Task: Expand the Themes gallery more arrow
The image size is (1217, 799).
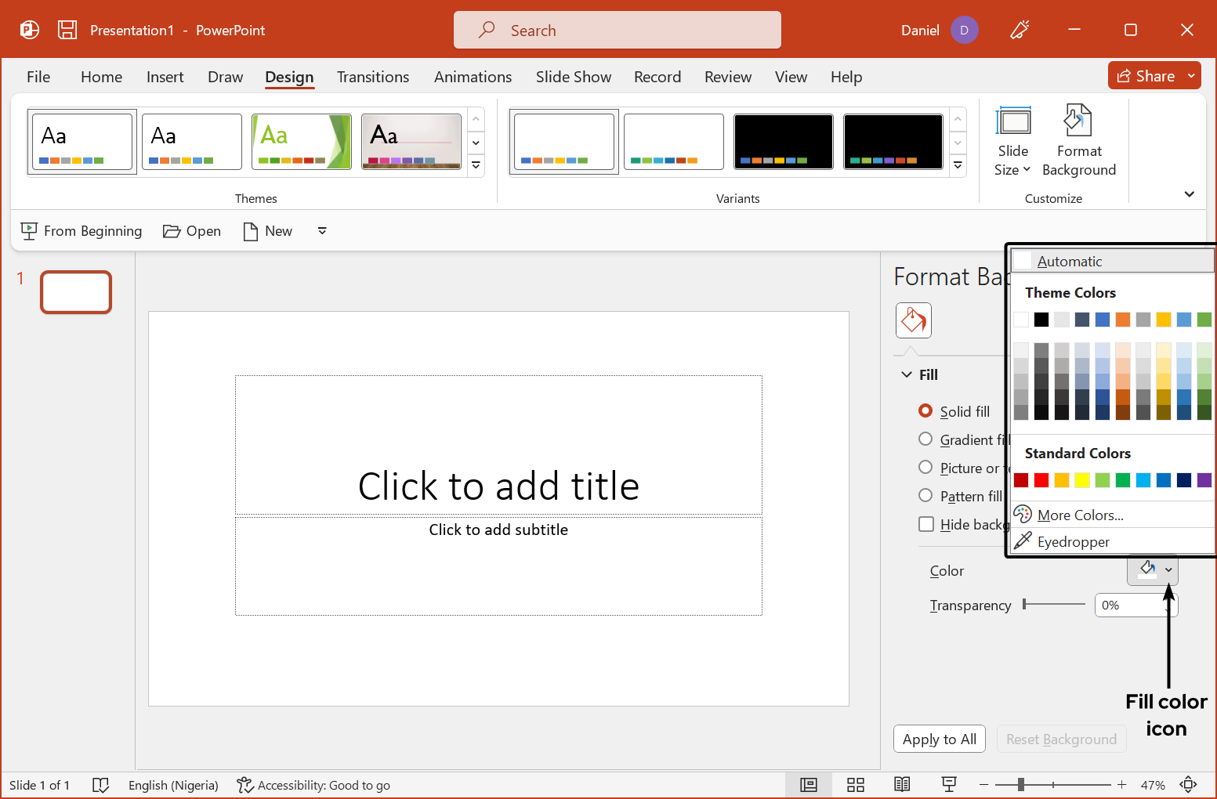Action: [476, 166]
